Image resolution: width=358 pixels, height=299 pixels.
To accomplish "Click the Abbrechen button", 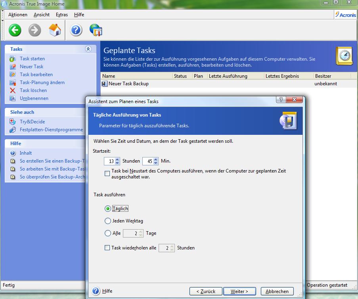I will click(x=277, y=291).
